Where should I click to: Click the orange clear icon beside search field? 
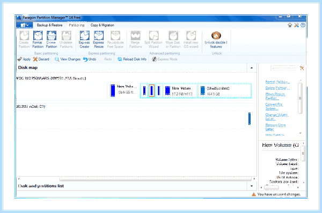(302, 68)
